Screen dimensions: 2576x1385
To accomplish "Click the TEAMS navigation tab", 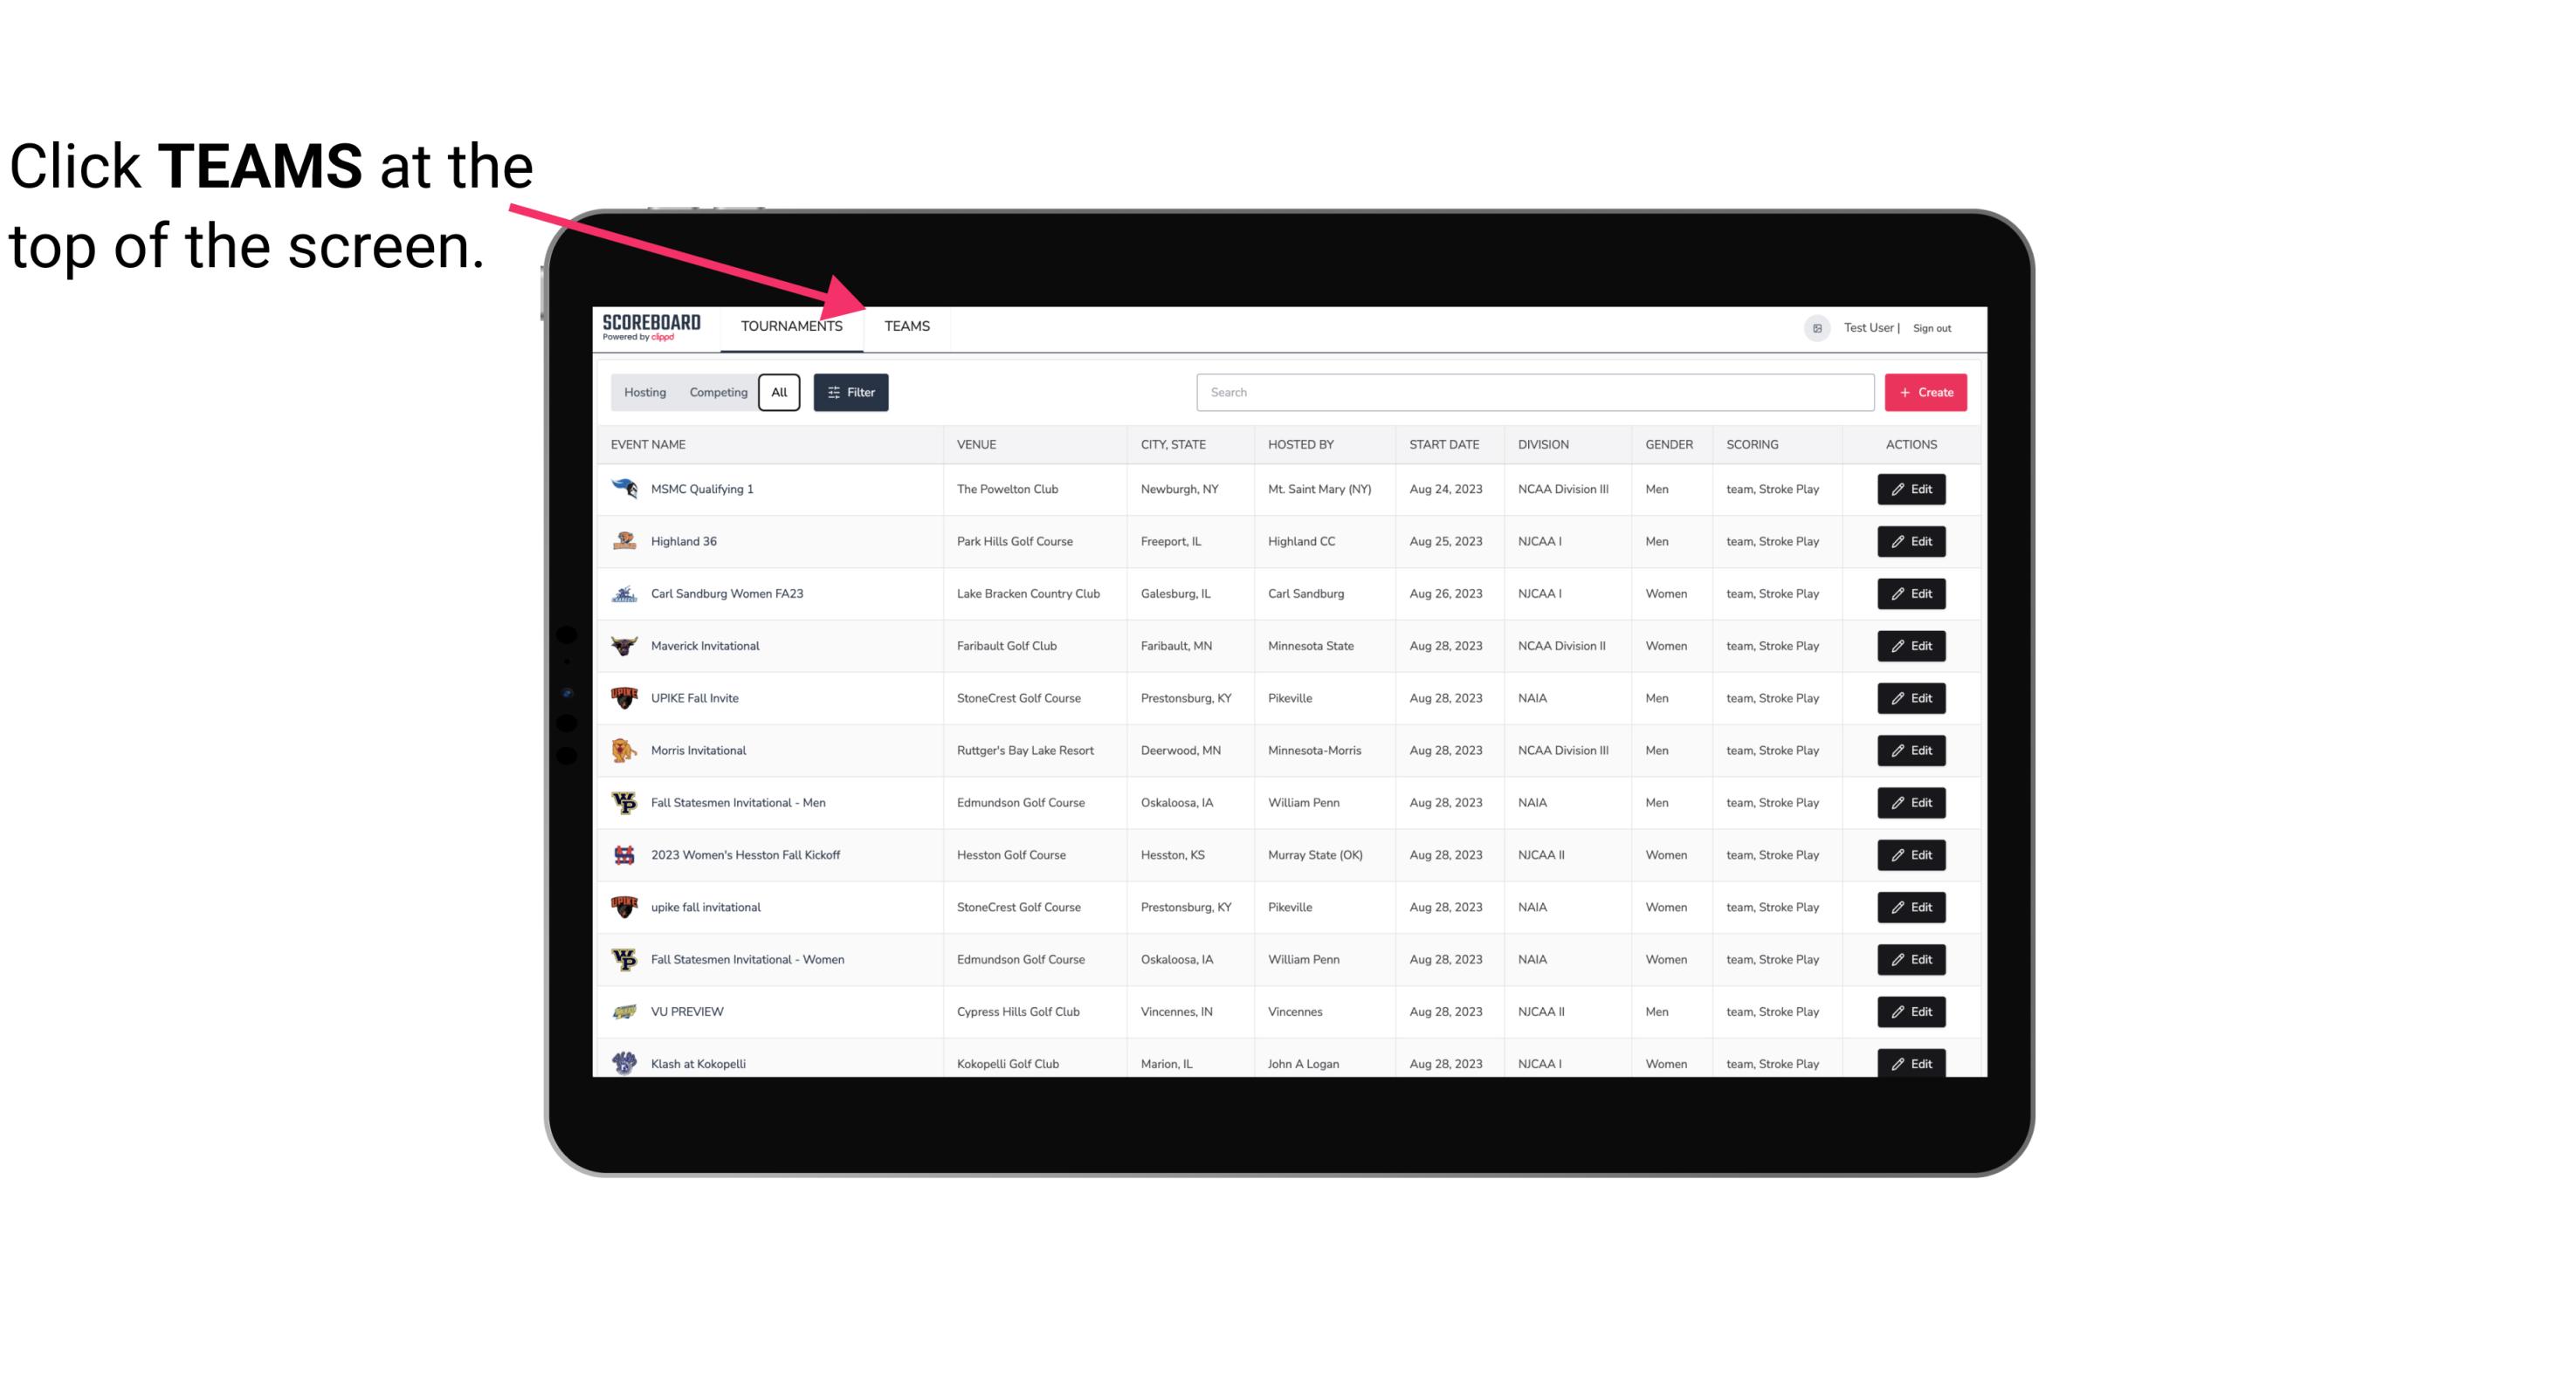I will 906,326.
